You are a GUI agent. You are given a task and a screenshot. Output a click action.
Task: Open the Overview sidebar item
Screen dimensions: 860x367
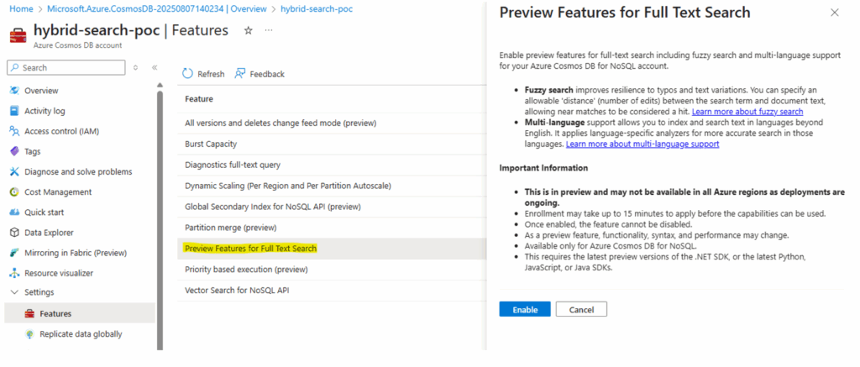coord(41,91)
